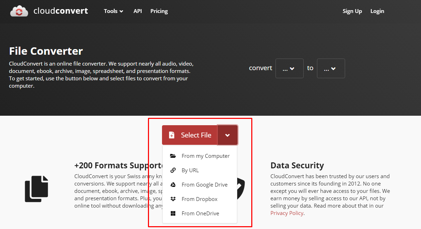Go to the API page
Image resolution: width=421 pixels, height=229 pixels.
(138, 11)
